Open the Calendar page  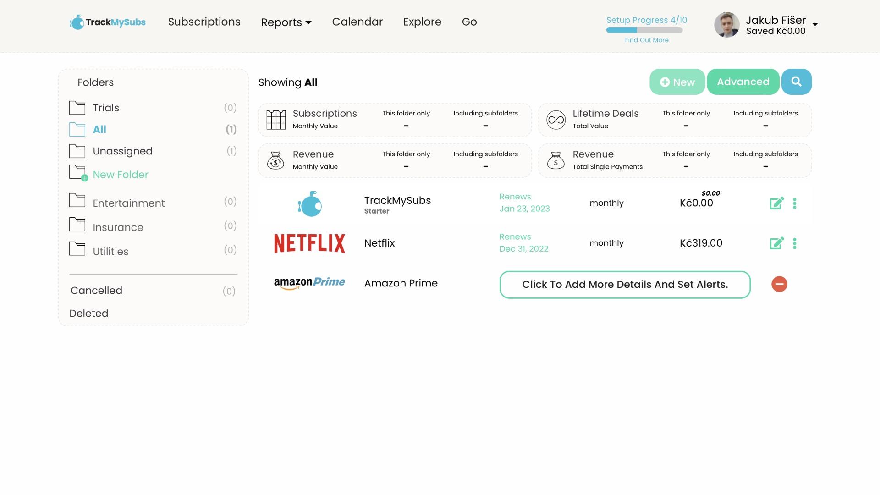pyautogui.click(x=357, y=22)
